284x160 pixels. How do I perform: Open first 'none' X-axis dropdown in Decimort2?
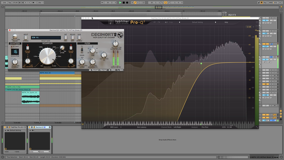34,151
